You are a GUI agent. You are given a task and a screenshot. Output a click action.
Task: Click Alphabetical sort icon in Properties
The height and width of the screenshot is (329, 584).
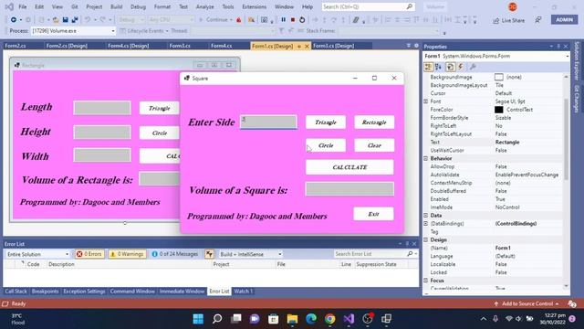click(438, 67)
